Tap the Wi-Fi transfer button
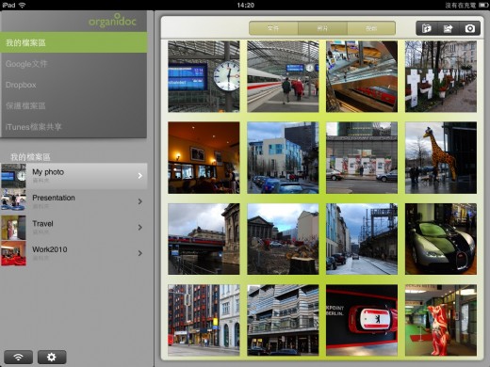Screen dimensions: 490x367 (x=19, y=357)
